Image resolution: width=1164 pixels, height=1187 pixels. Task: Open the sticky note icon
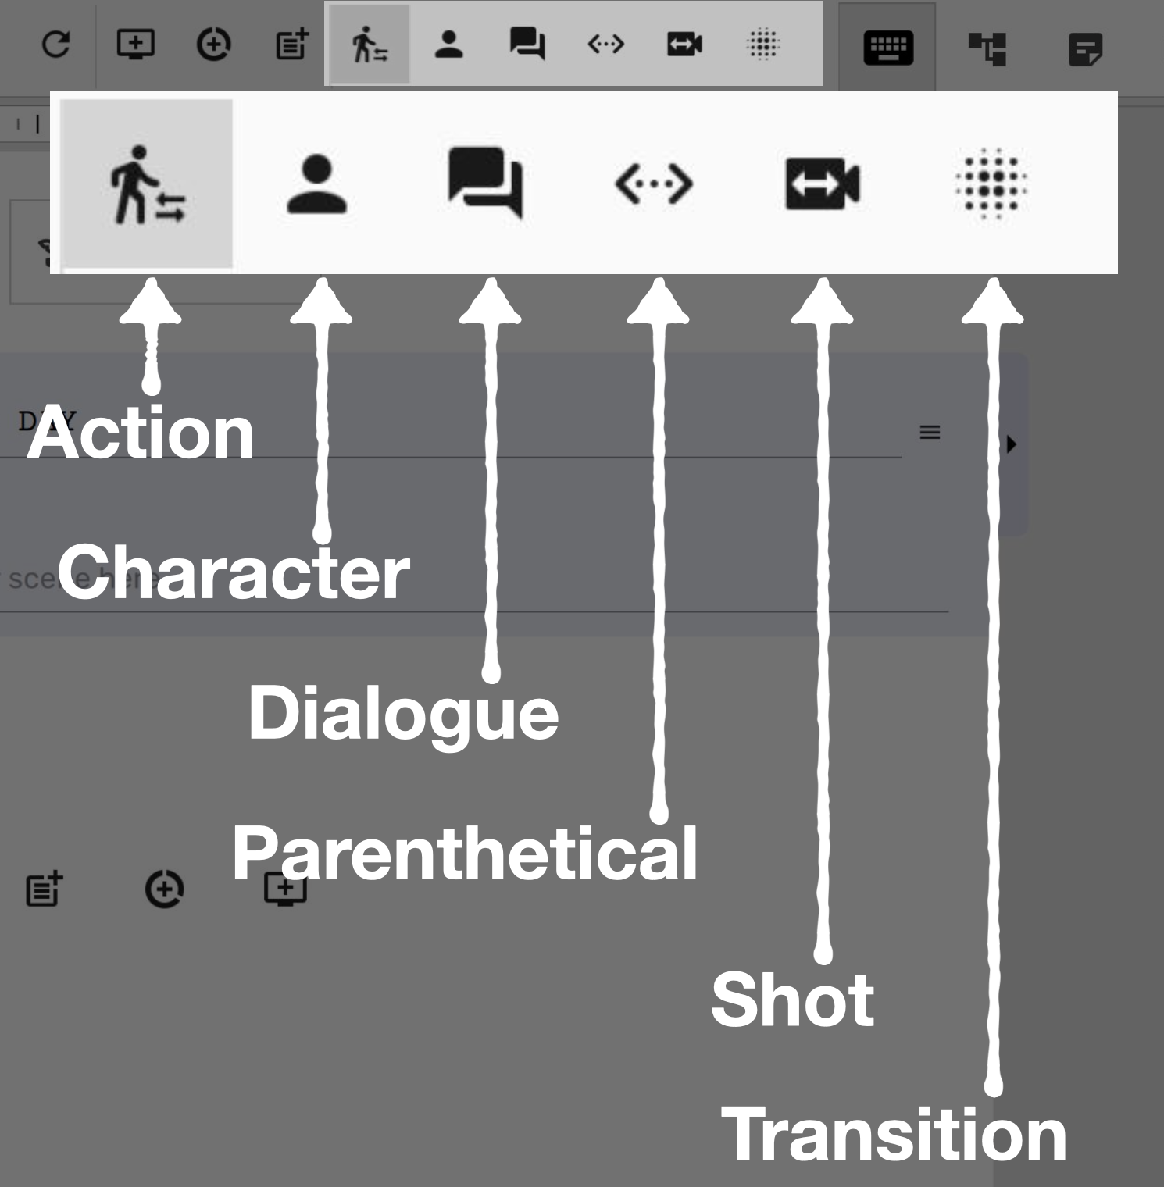1085,50
